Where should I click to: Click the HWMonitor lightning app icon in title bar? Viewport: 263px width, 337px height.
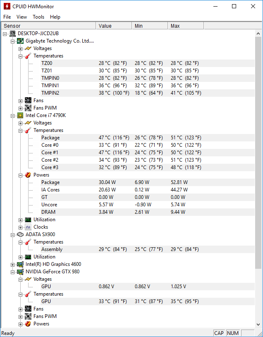point(7,7)
